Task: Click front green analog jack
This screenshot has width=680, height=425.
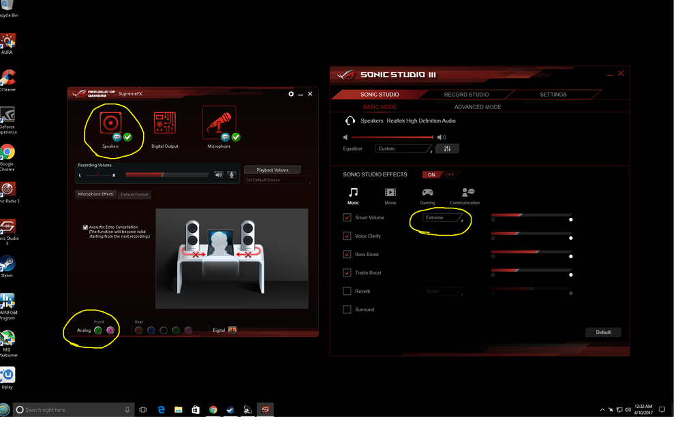Action: click(98, 331)
